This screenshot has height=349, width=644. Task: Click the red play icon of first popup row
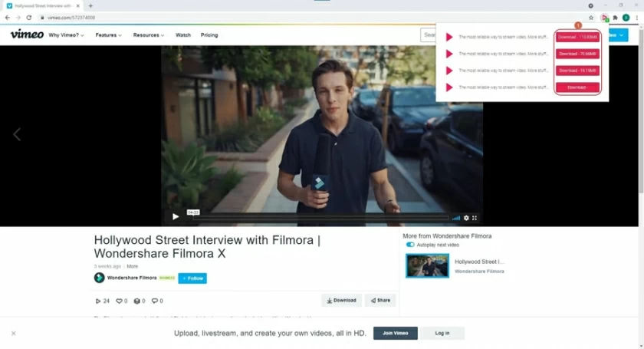pyautogui.click(x=449, y=37)
